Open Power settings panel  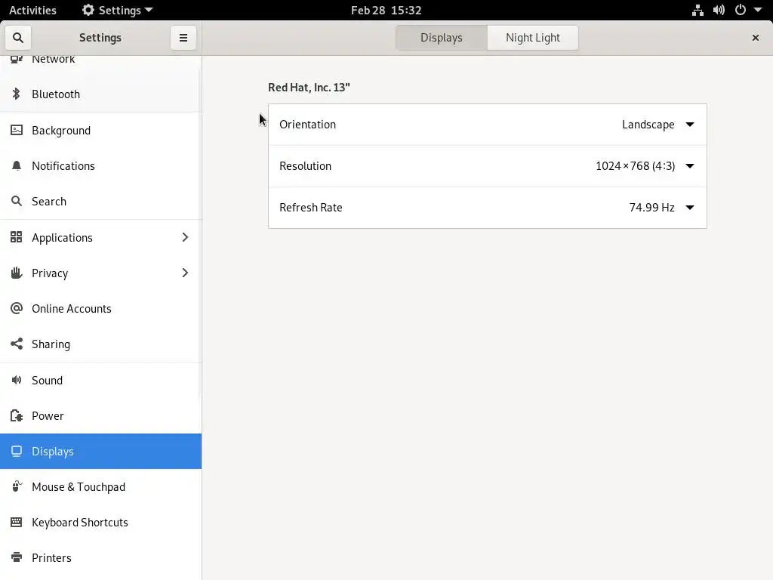[x=100, y=415]
